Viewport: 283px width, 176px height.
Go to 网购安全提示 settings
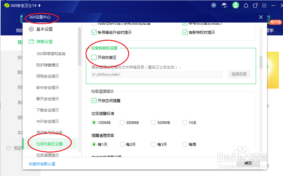click(x=48, y=76)
